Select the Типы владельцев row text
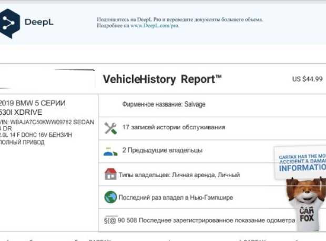 pyautogui.click(x=179, y=175)
